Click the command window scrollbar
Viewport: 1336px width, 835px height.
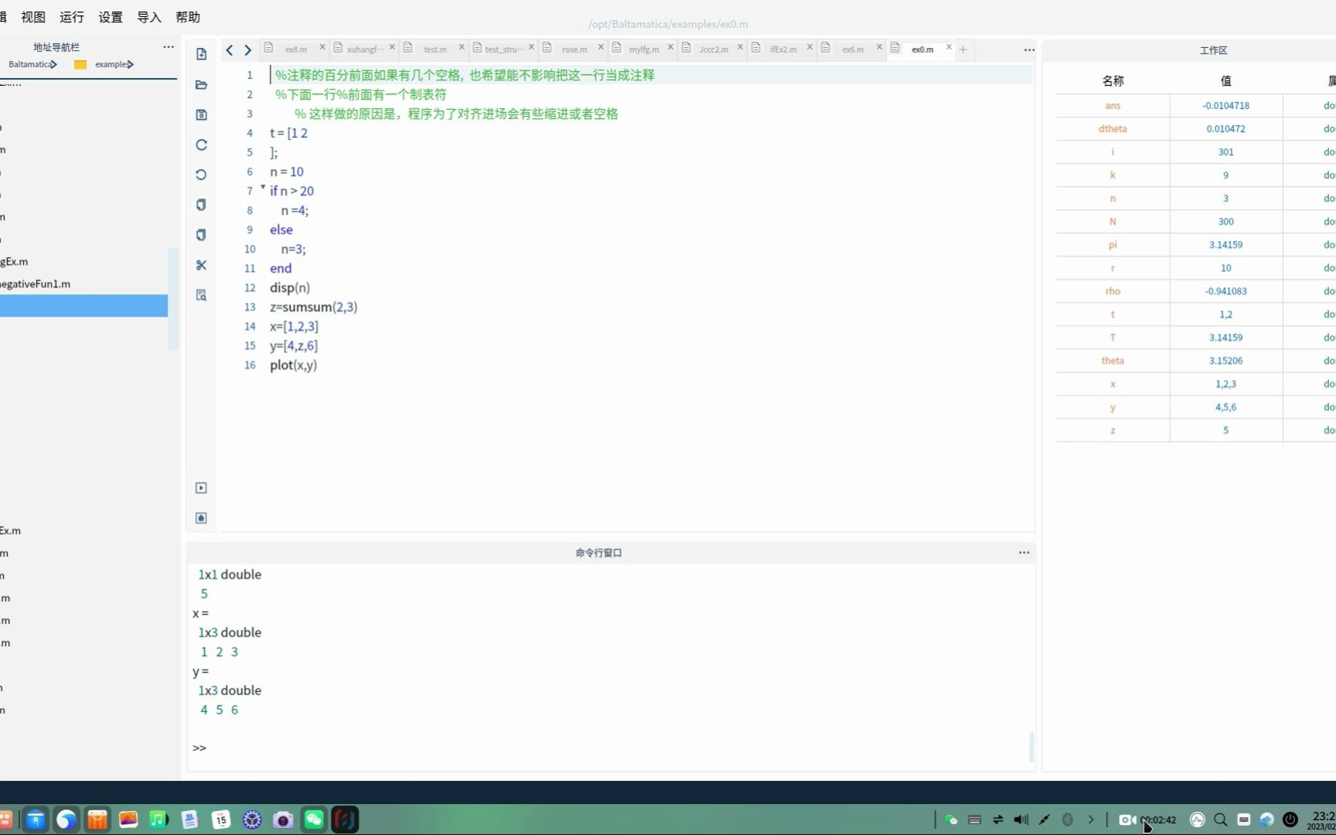(1031, 747)
